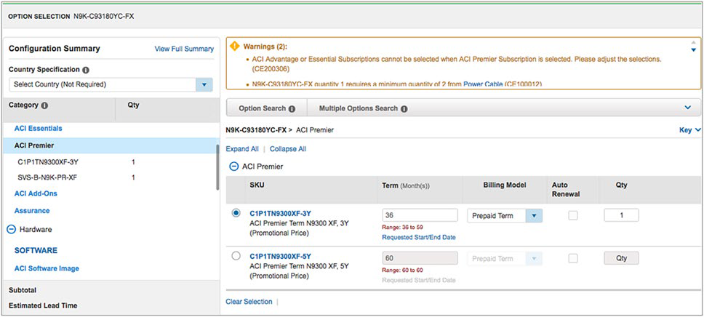This screenshot has height=317, width=704.
Task: Click the warning triangle icon
Action: tap(235, 46)
